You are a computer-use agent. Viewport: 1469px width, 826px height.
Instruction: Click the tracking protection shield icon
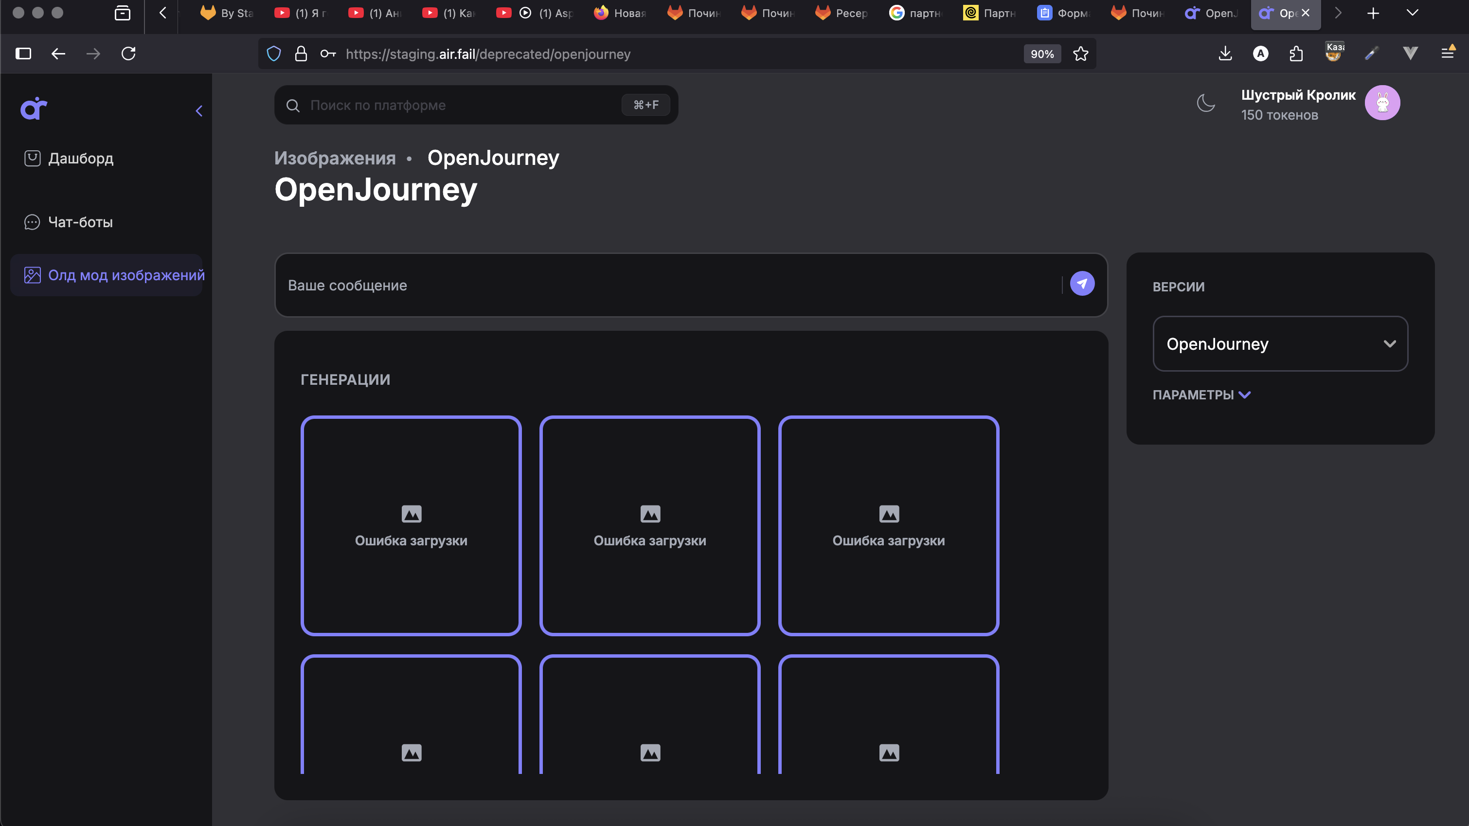(274, 54)
